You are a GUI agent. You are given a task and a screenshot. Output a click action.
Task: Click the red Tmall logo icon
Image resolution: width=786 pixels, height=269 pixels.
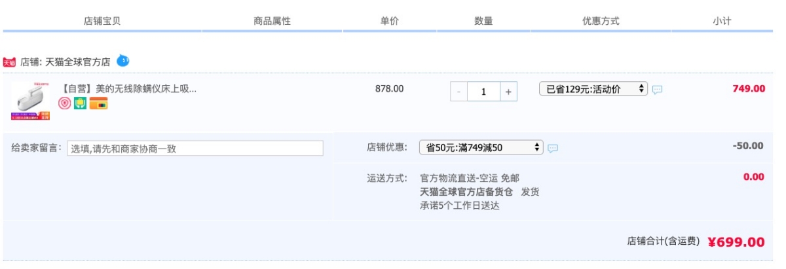tap(9, 62)
